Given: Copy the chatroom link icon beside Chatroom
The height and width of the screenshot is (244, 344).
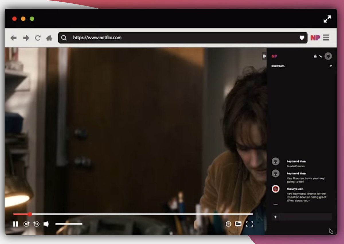Looking at the screenshot, I should pos(331,66).
